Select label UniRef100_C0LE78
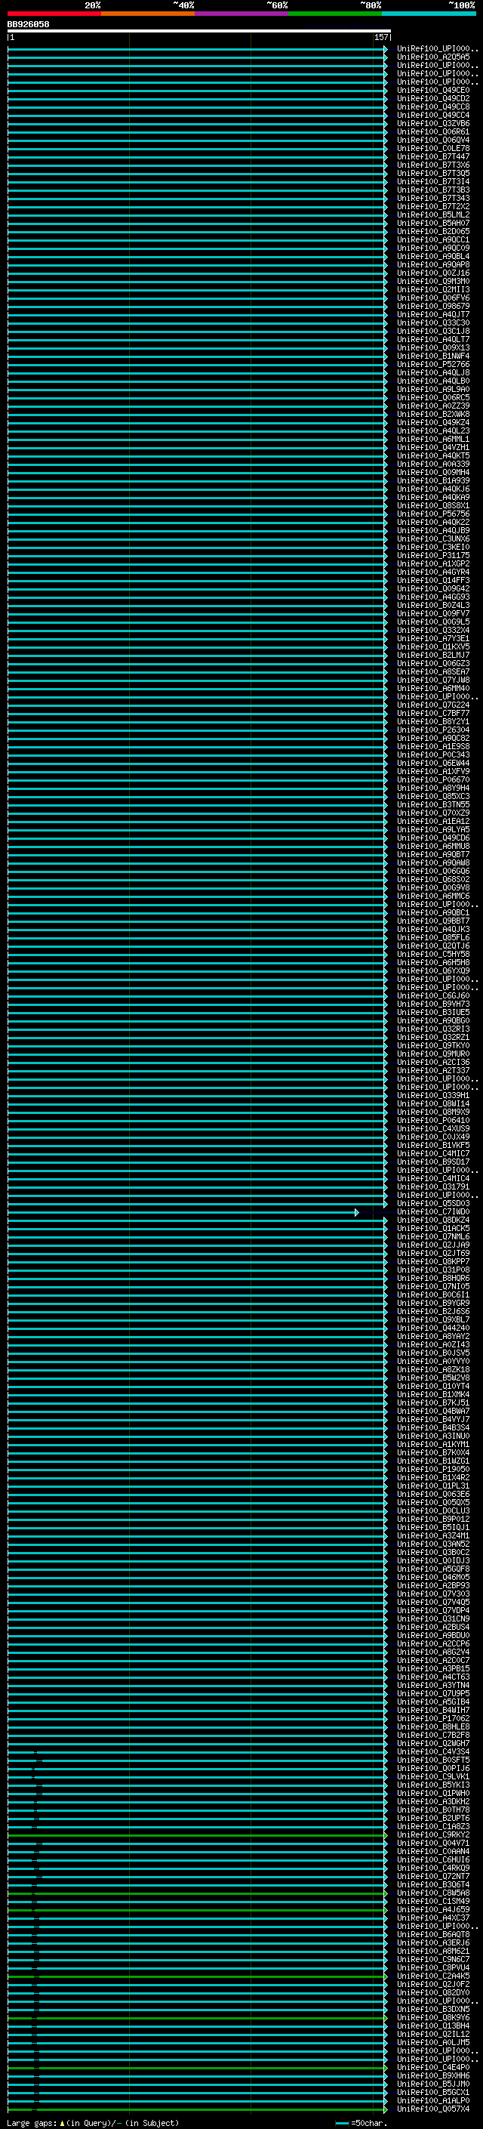This screenshot has width=483, height=2129. point(432,148)
